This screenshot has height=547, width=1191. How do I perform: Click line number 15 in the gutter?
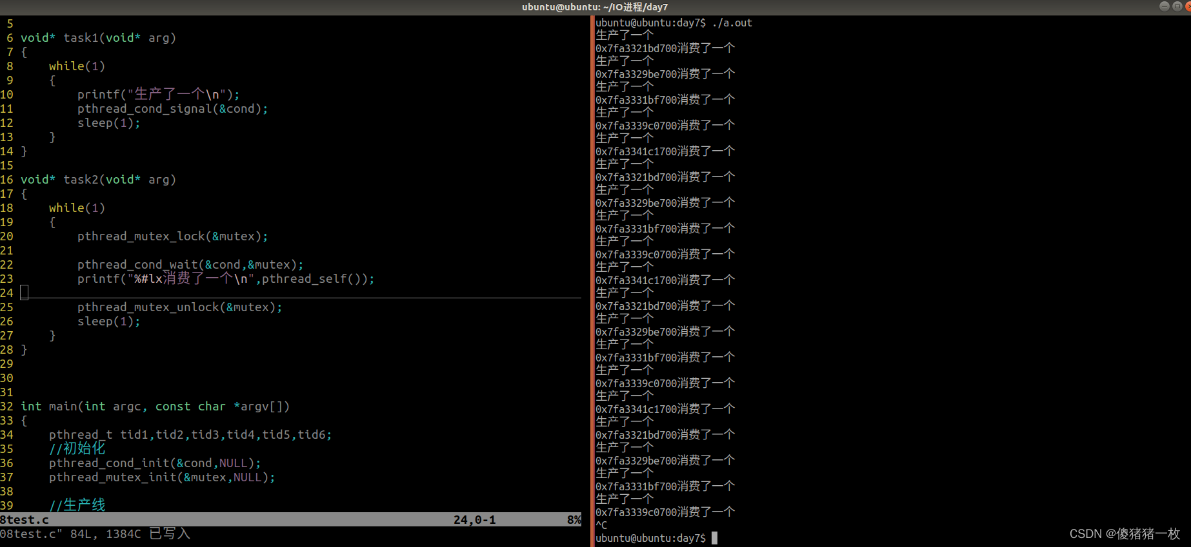pos(6,166)
